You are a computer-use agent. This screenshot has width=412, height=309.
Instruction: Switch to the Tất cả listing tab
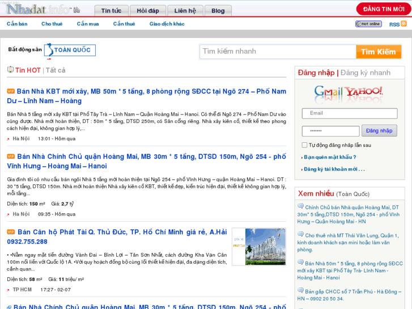[56, 70]
